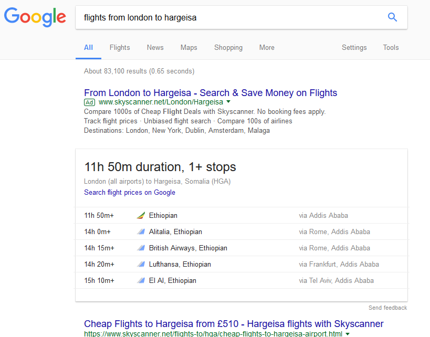The image size is (430, 337).
Task: Click the skyscanner.net flights-to/hga result URL
Action: point(213,334)
